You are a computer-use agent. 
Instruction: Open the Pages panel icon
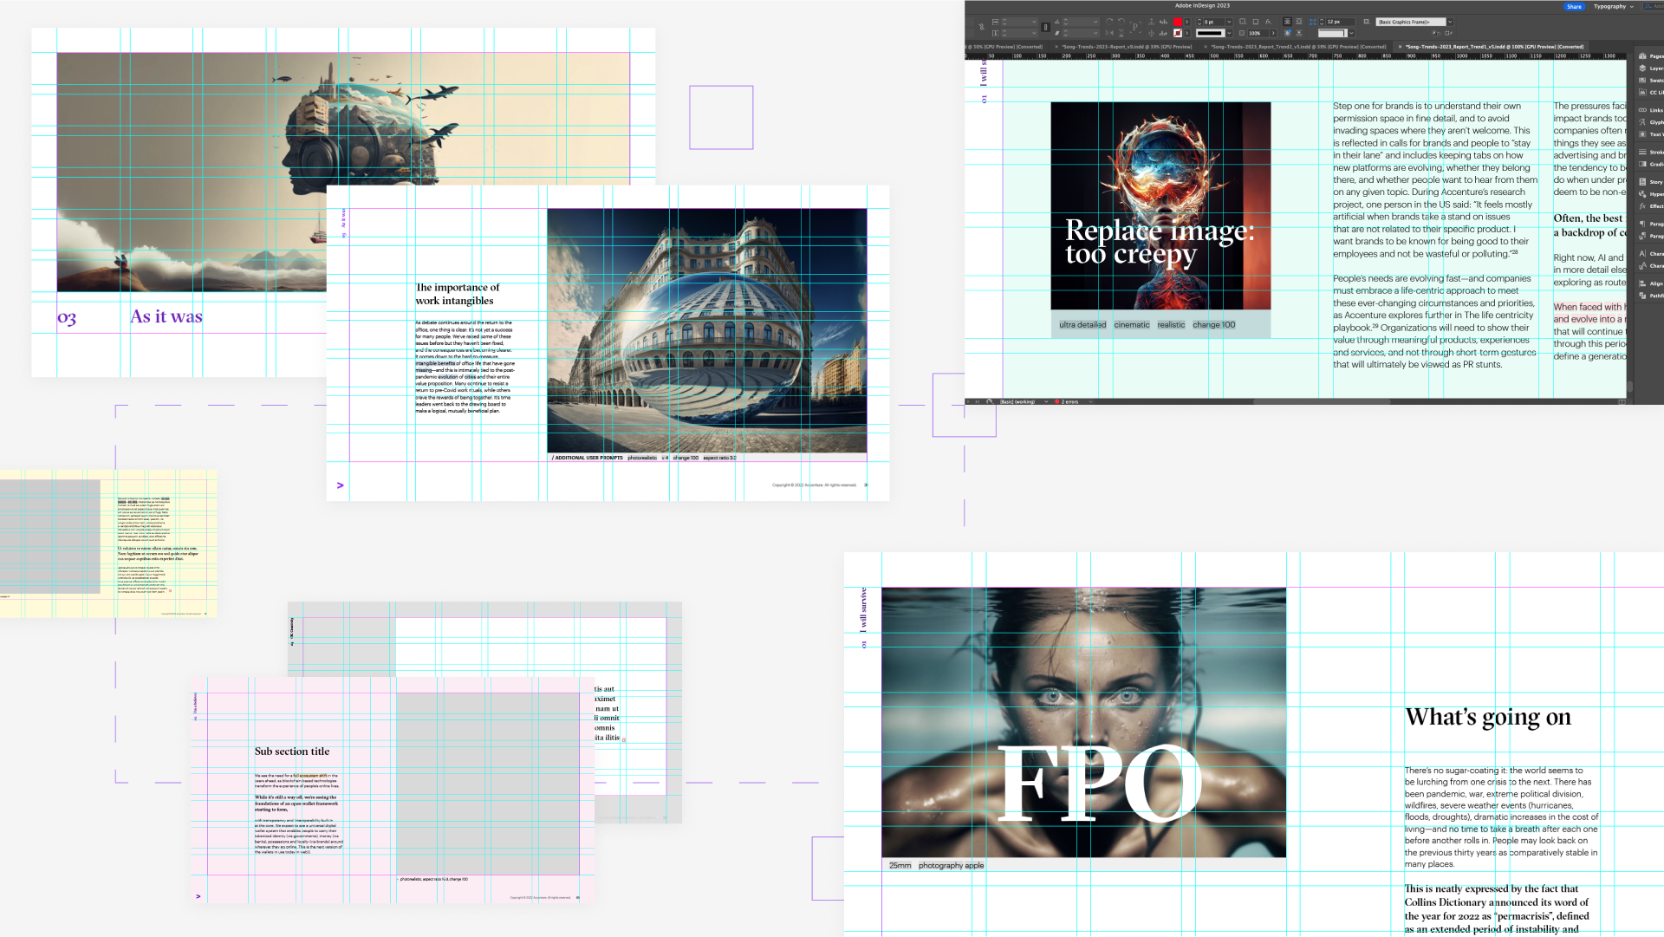pyautogui.click(x=1642, y=55)
